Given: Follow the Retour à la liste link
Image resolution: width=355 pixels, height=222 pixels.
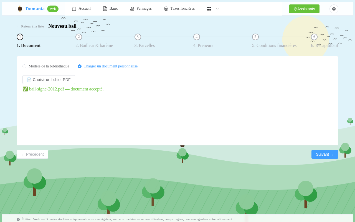Looking at the screenshot, I should tap(30, 26).
